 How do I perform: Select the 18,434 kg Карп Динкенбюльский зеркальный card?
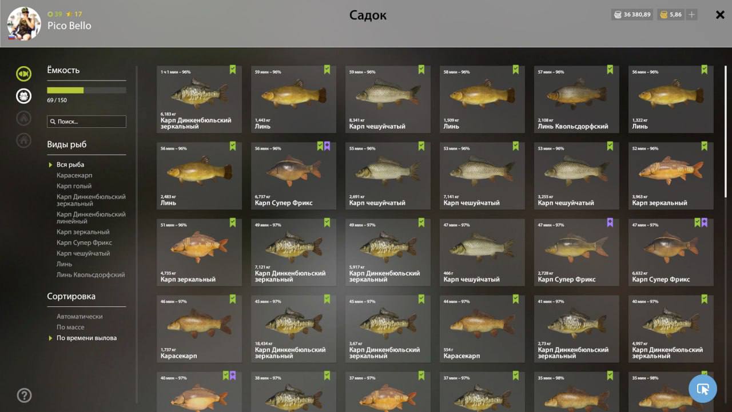pos(293,329)
